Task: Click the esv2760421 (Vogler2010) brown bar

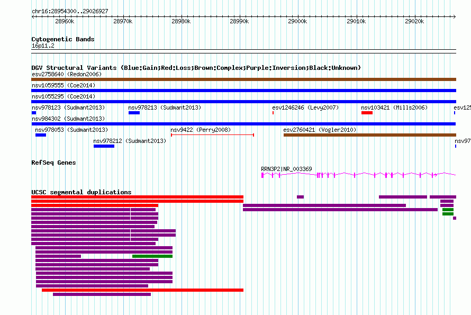Action: click(x=370, y=135)
